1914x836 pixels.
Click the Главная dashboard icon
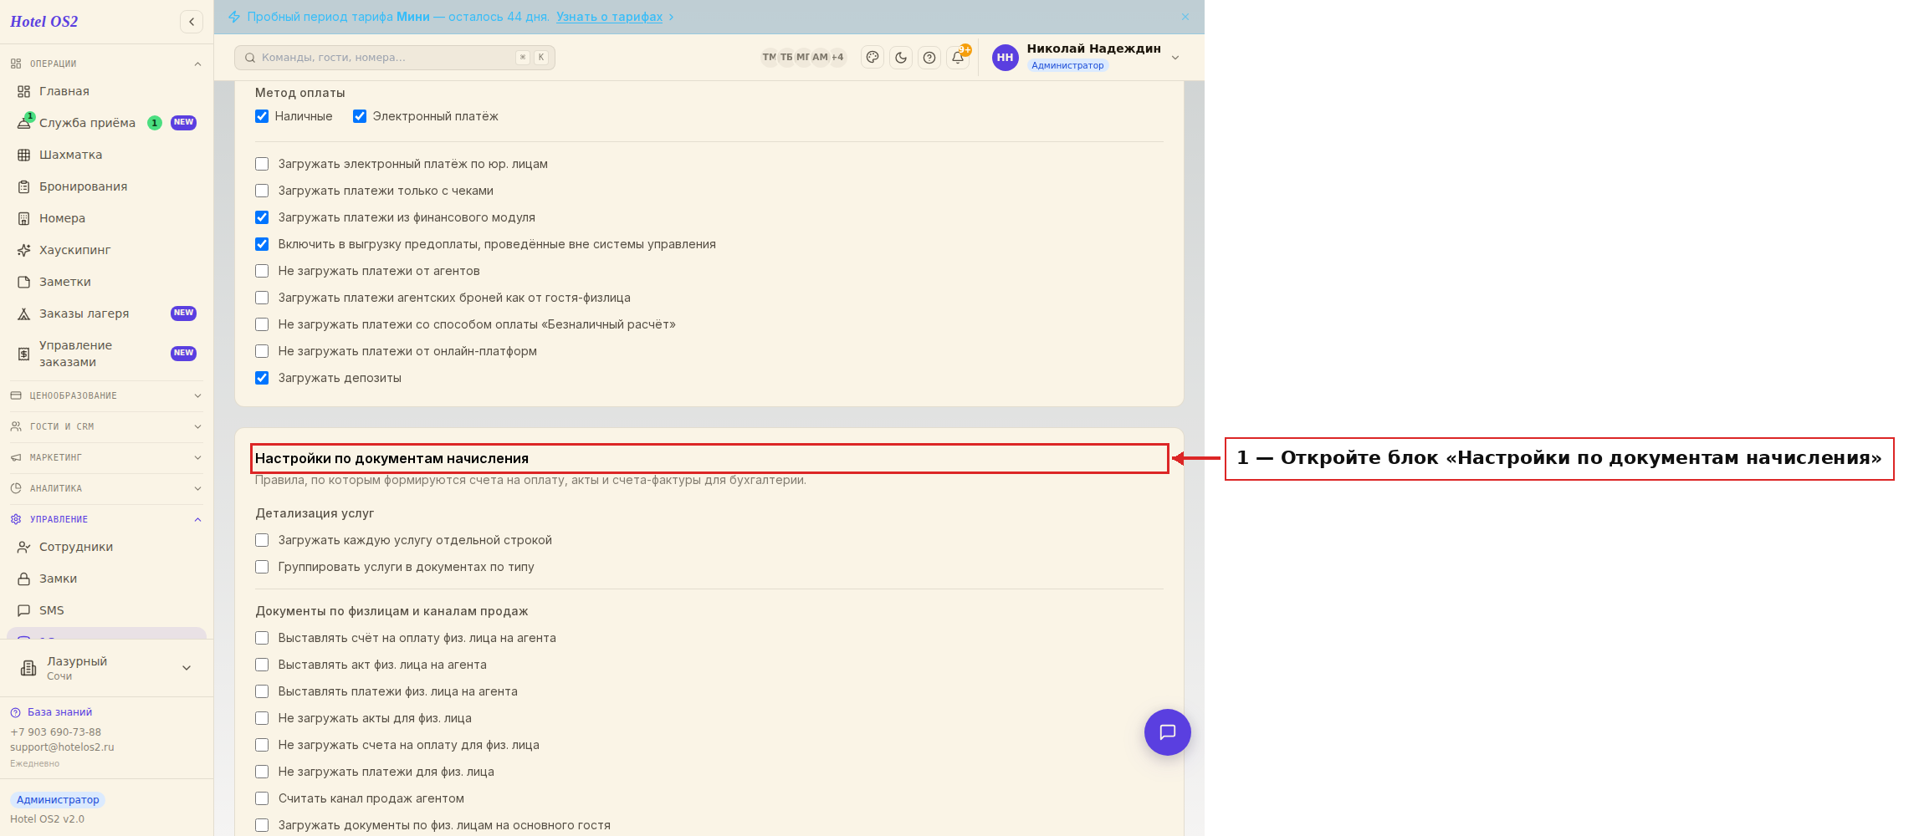coord(24,91)
